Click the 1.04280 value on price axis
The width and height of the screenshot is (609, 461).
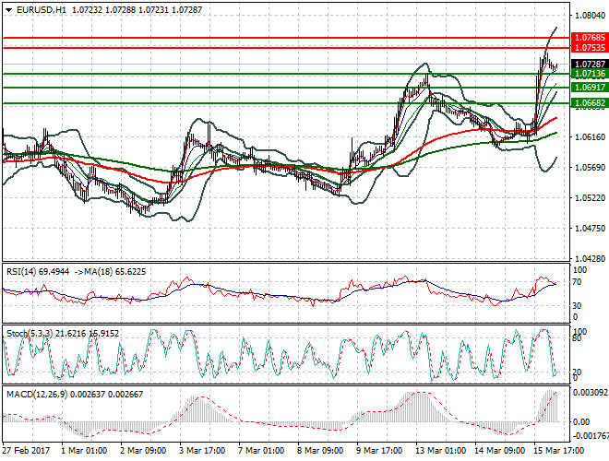pyautogui.click(x=588, y=259)
